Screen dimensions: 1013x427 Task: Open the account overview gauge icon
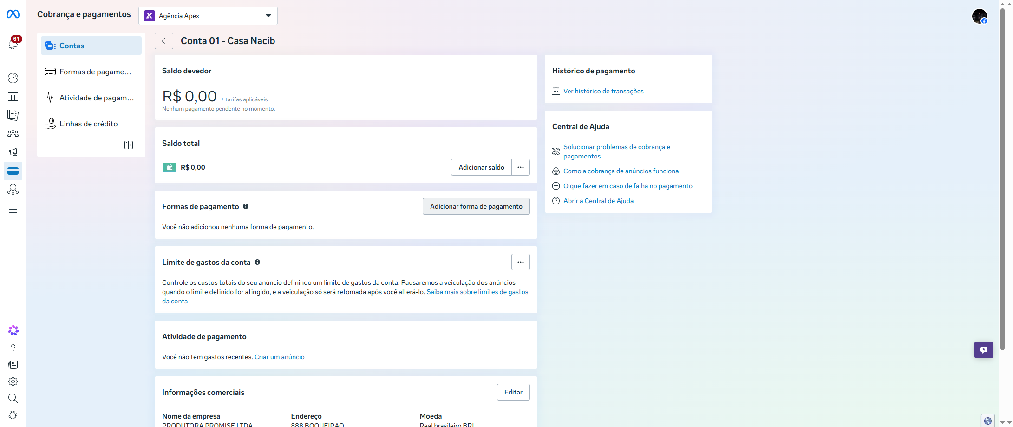[x=13, y=78]
